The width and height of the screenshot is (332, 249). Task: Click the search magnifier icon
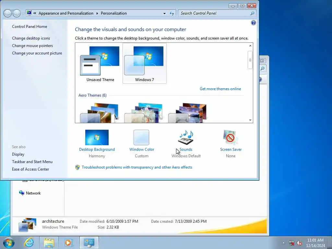tap(252, 13)
